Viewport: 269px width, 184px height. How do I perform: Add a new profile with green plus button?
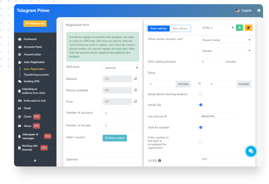point(239,28)
